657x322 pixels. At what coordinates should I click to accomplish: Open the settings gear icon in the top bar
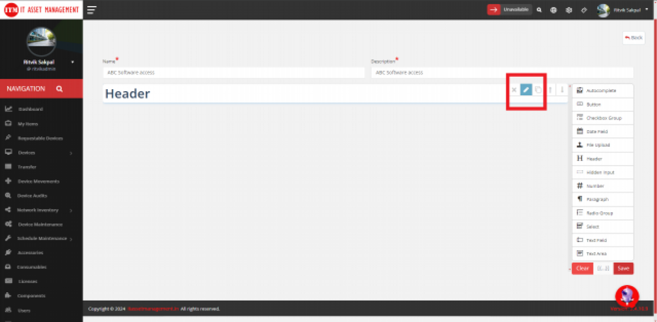[x=569, y=10]
